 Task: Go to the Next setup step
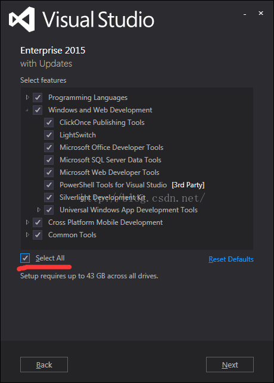tap(230, 365)
